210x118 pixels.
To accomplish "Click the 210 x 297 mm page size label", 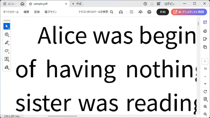I will click(x=12, y=116).
